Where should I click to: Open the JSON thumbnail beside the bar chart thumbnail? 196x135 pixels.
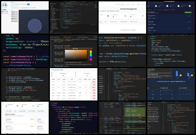[122, 84]
